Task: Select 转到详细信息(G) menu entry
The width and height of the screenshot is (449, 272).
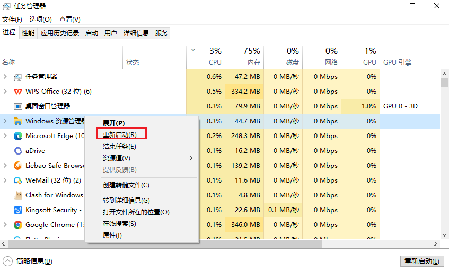Action: tap(126, 200)
